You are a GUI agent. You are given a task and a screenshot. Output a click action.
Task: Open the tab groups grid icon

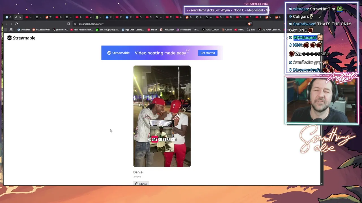point(11,30)
